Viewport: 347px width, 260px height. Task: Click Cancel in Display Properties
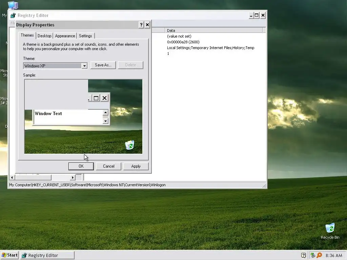point(109,166)
